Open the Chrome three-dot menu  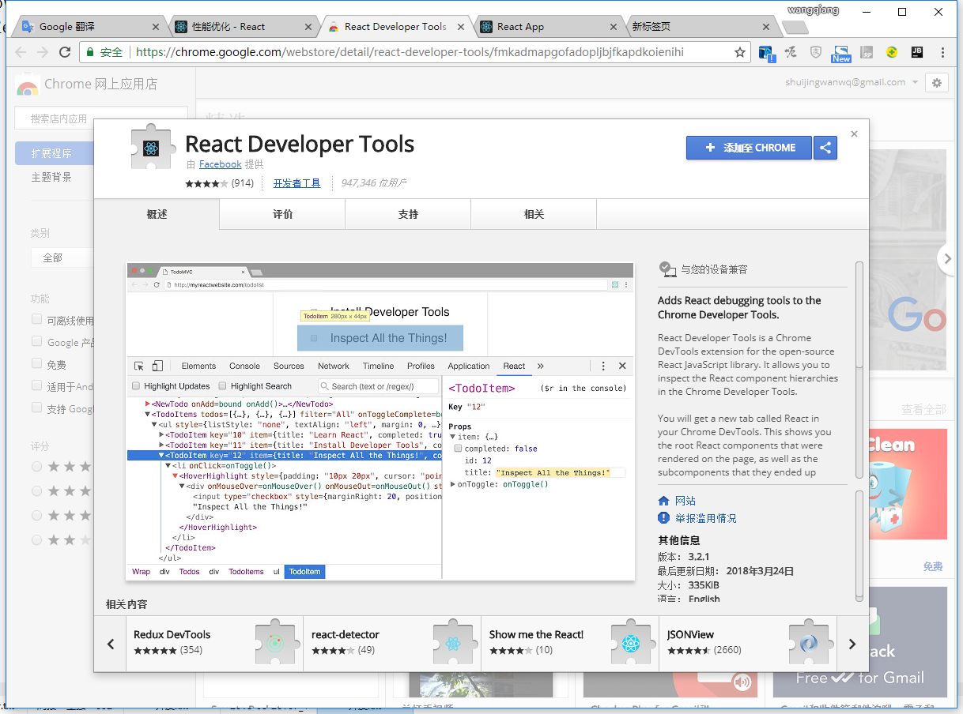[942, 53]
